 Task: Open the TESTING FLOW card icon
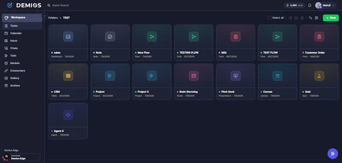pos(194,37)
